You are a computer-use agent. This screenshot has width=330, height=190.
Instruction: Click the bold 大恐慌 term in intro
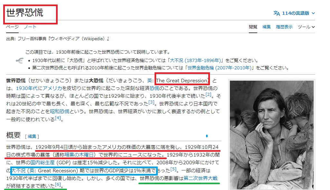click(96, 81)
